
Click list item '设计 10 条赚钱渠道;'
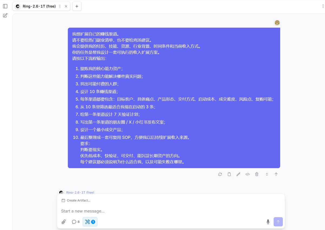99,91
